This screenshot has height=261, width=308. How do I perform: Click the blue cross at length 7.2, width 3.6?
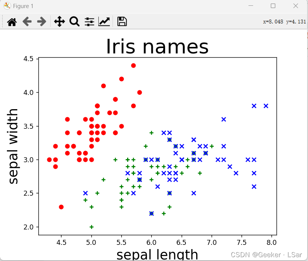click(224, 119)
